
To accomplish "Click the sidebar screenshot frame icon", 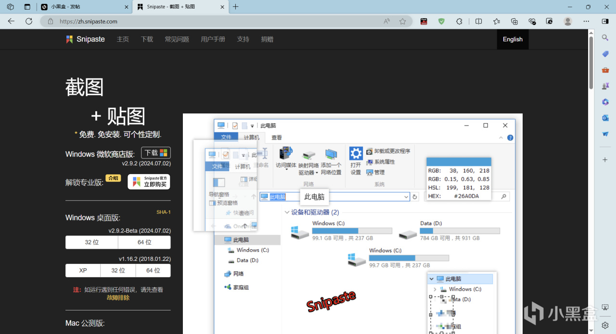I will click(605, 308).
